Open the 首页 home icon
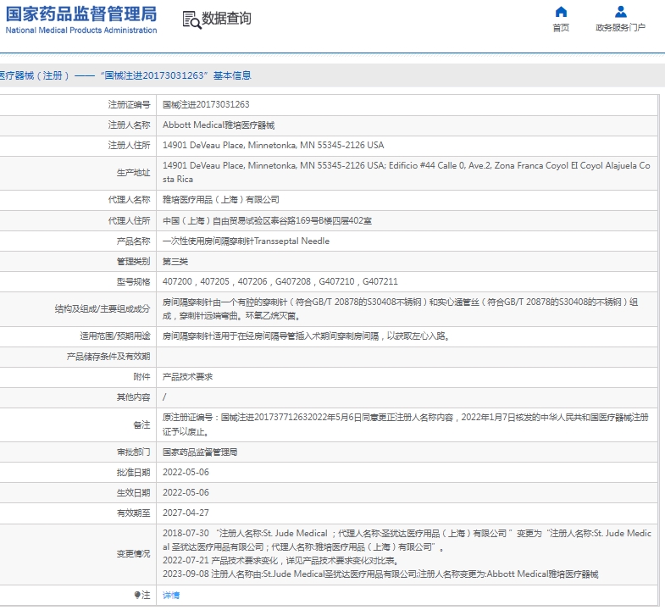The width and height of the screenshot is (665, 610). click(561, 12)
